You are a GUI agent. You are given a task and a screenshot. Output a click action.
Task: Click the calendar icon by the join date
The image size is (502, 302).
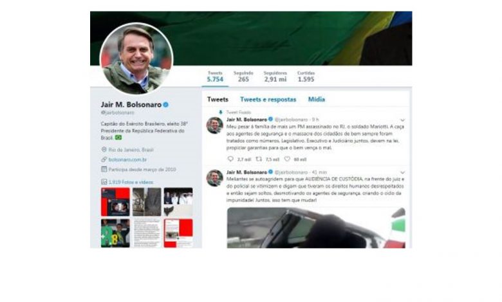click(x=104, y=169)
